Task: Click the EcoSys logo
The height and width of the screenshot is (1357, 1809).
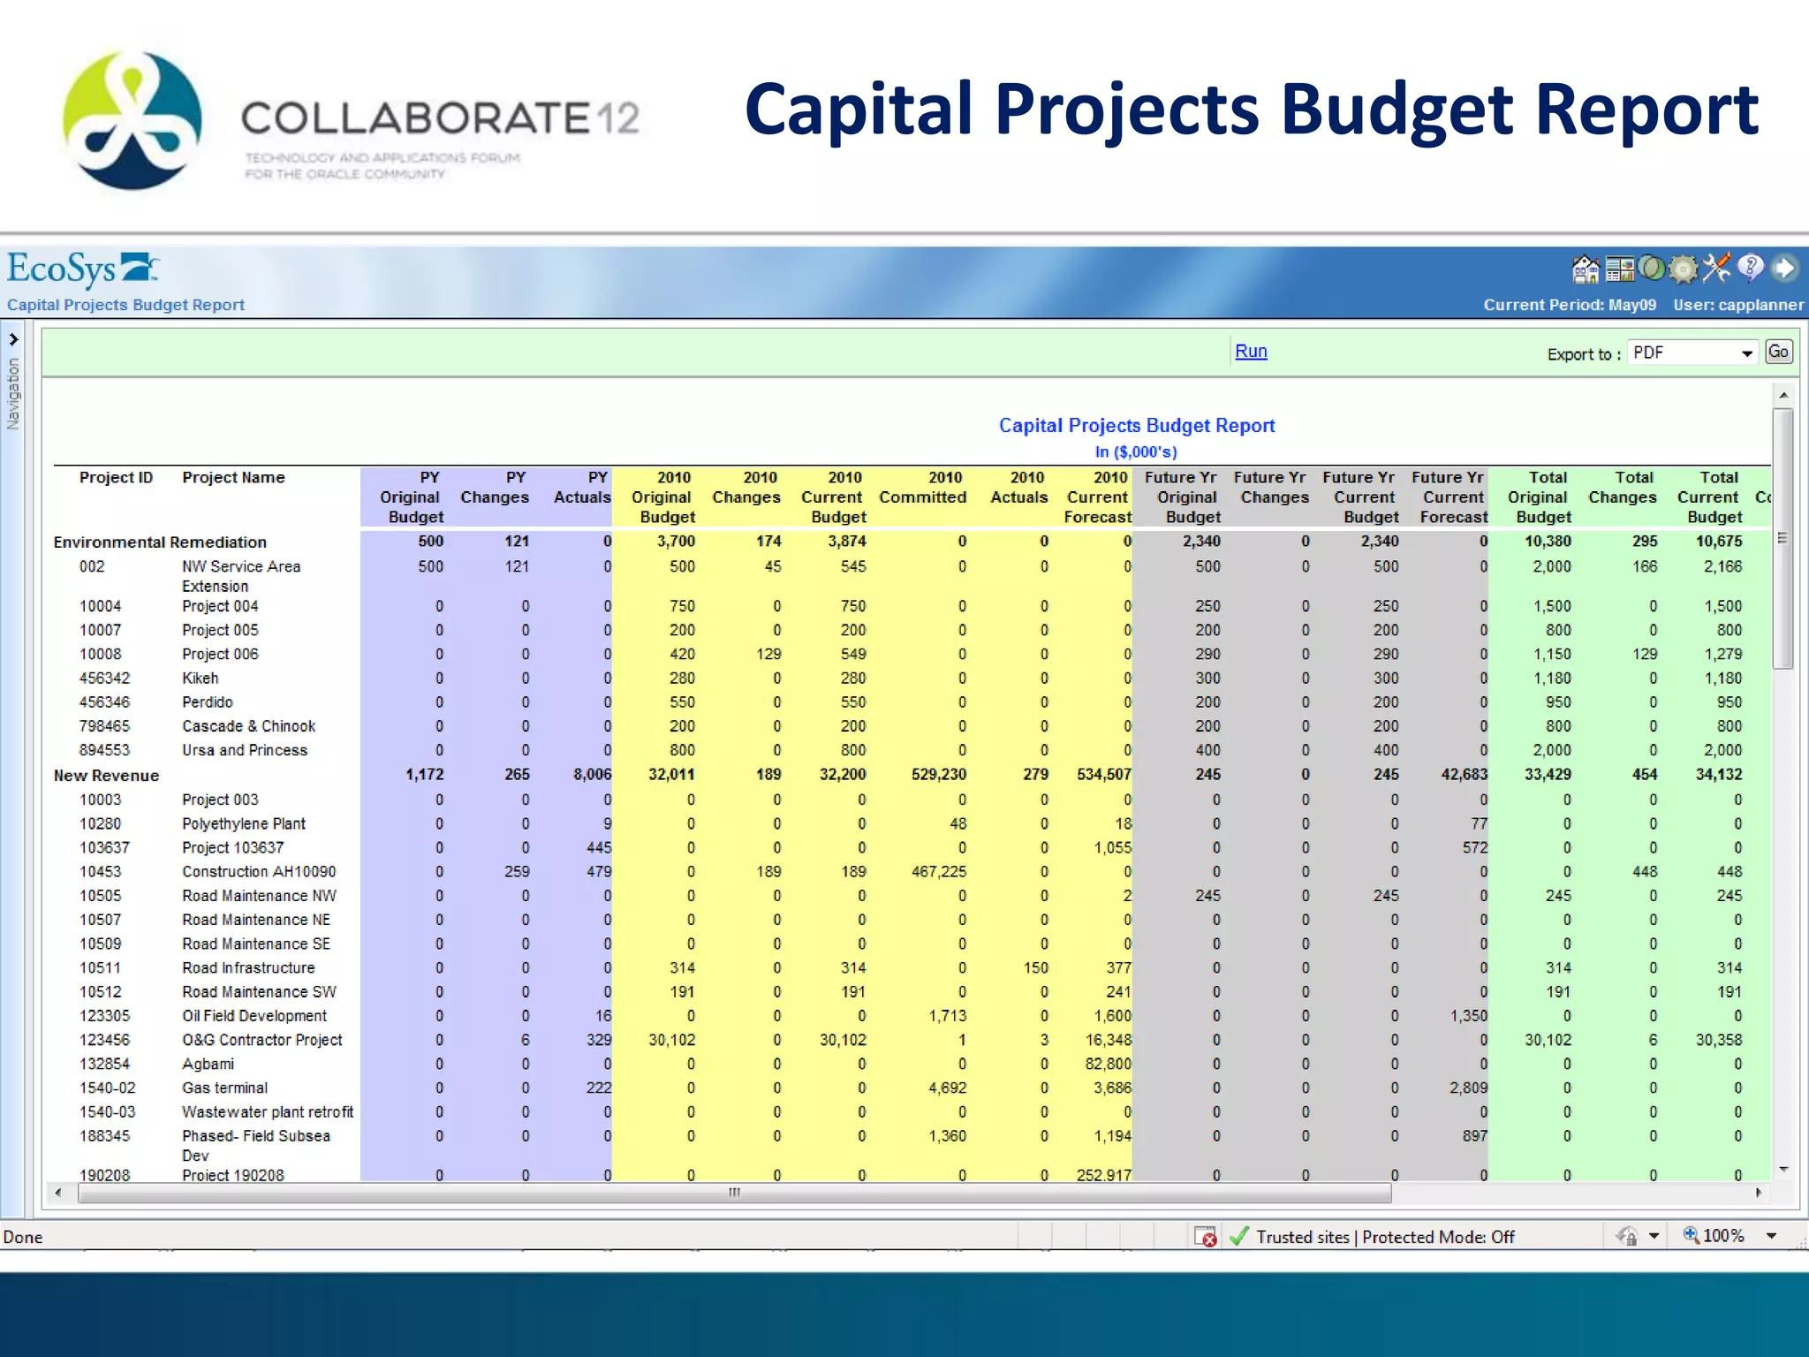Action: (x=83, y=269)
